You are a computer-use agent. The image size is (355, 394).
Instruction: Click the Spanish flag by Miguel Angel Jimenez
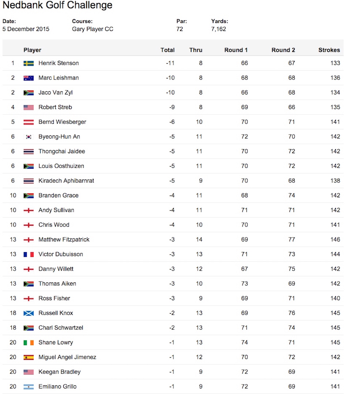[29, 357]
